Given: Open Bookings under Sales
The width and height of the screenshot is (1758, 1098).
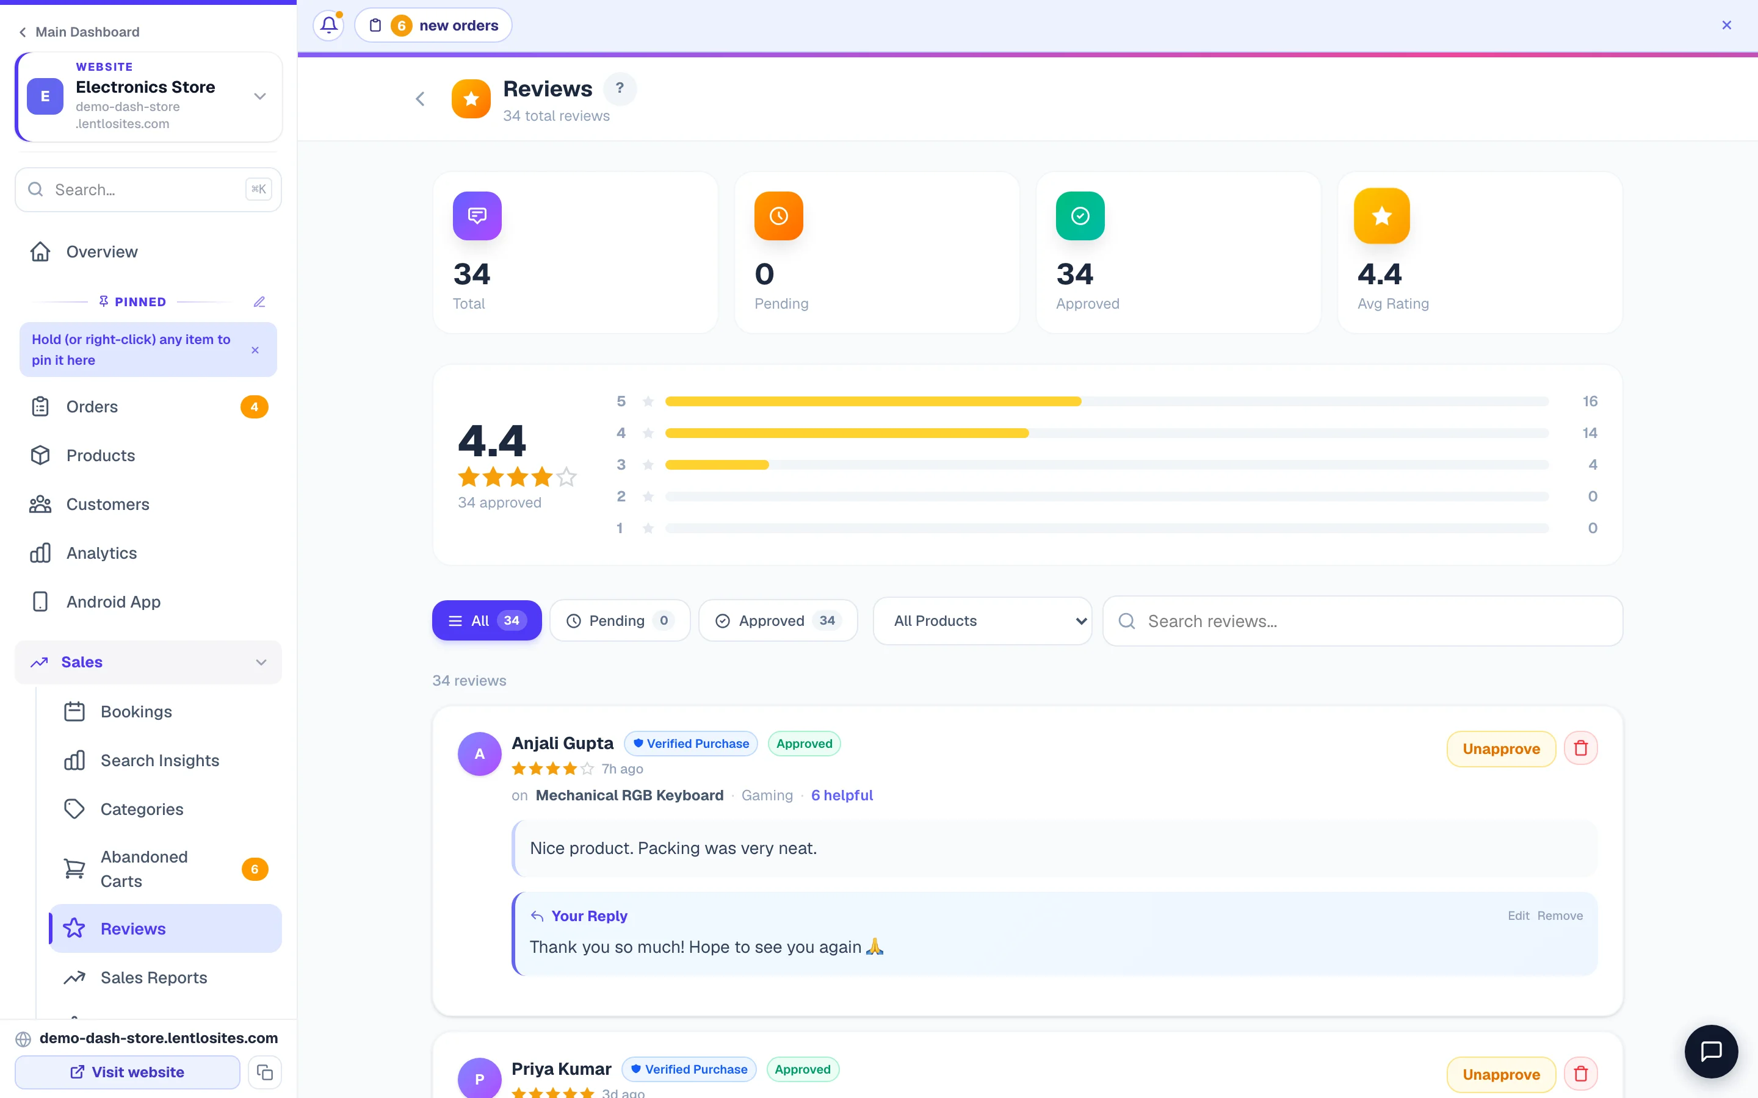Looking at the screenshot, I should [x=165, y=712].
